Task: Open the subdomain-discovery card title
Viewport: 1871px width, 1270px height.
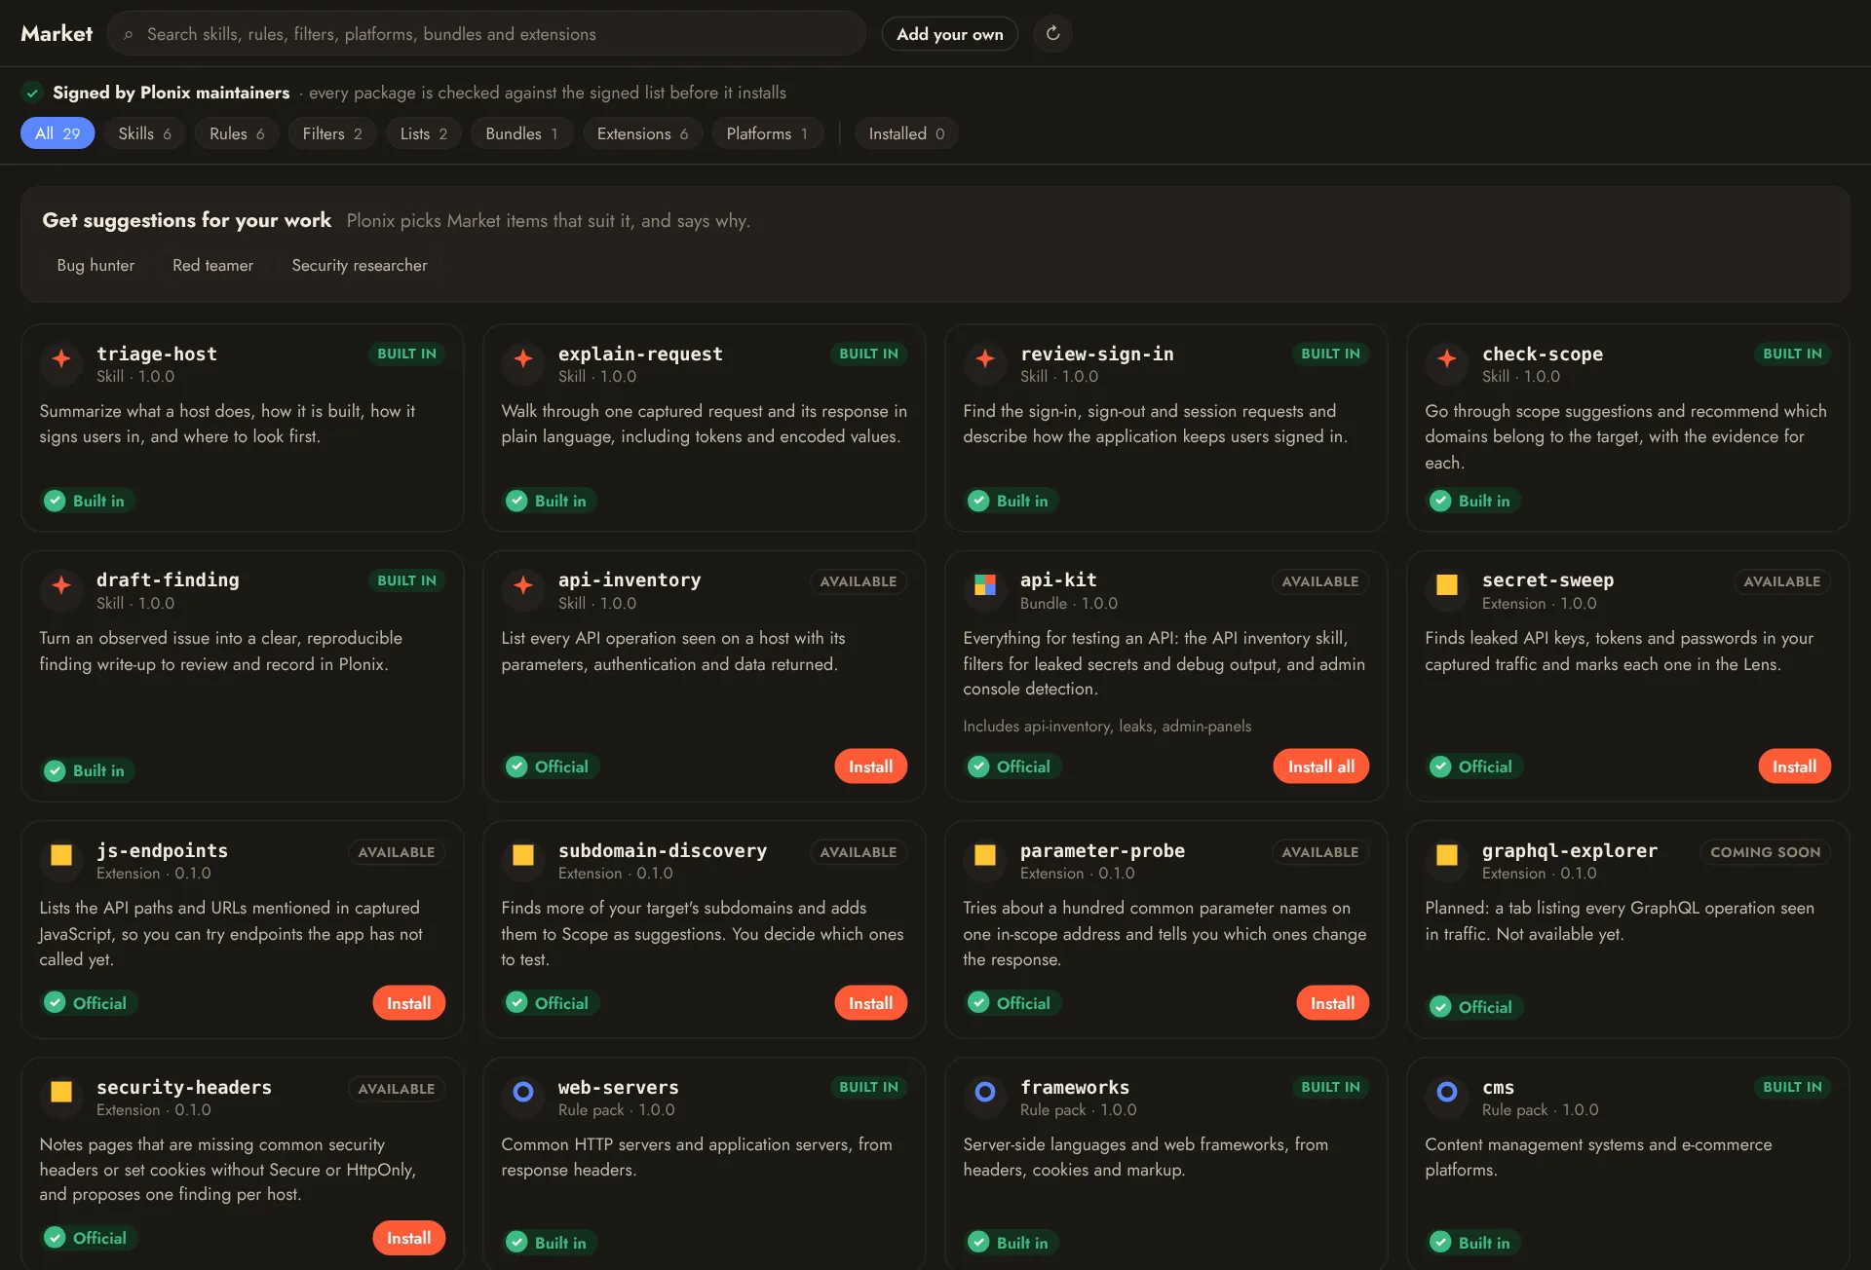Action: pos(663,850)
